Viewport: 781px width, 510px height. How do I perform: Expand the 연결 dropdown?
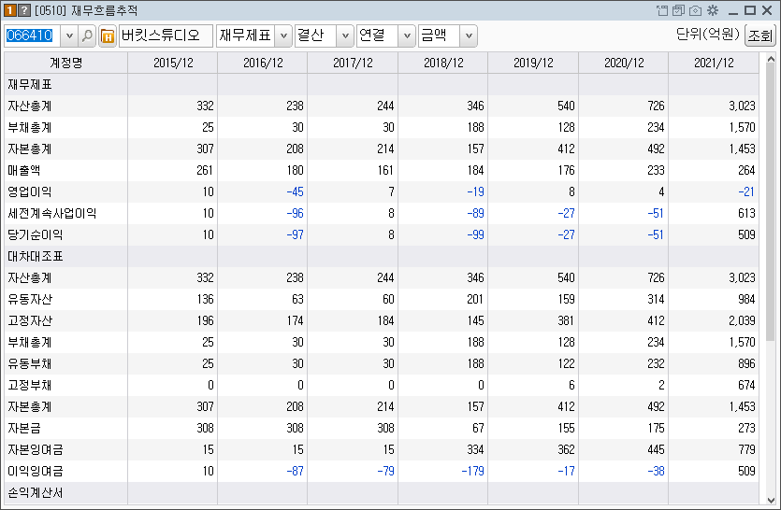pyautogui.click(x=407, y=35)
